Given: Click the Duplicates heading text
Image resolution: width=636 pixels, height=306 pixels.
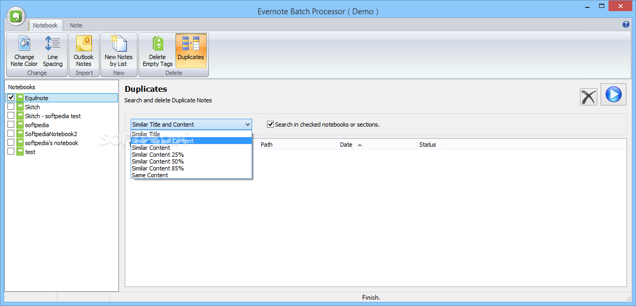Looking at the screenshot, I should pos(146,89).
